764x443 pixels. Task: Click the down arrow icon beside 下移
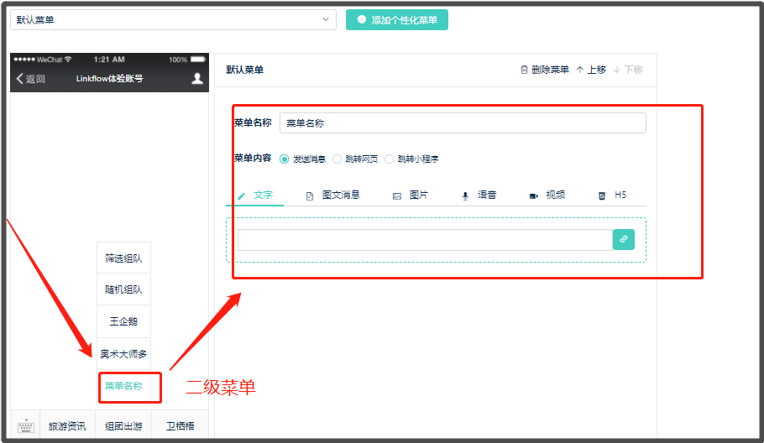coord(616,70)
